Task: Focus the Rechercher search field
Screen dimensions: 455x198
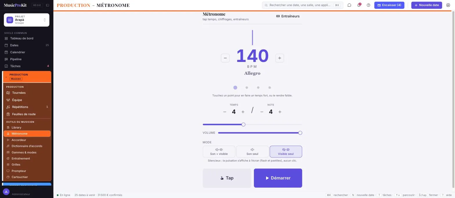Action: click(303, 5)
